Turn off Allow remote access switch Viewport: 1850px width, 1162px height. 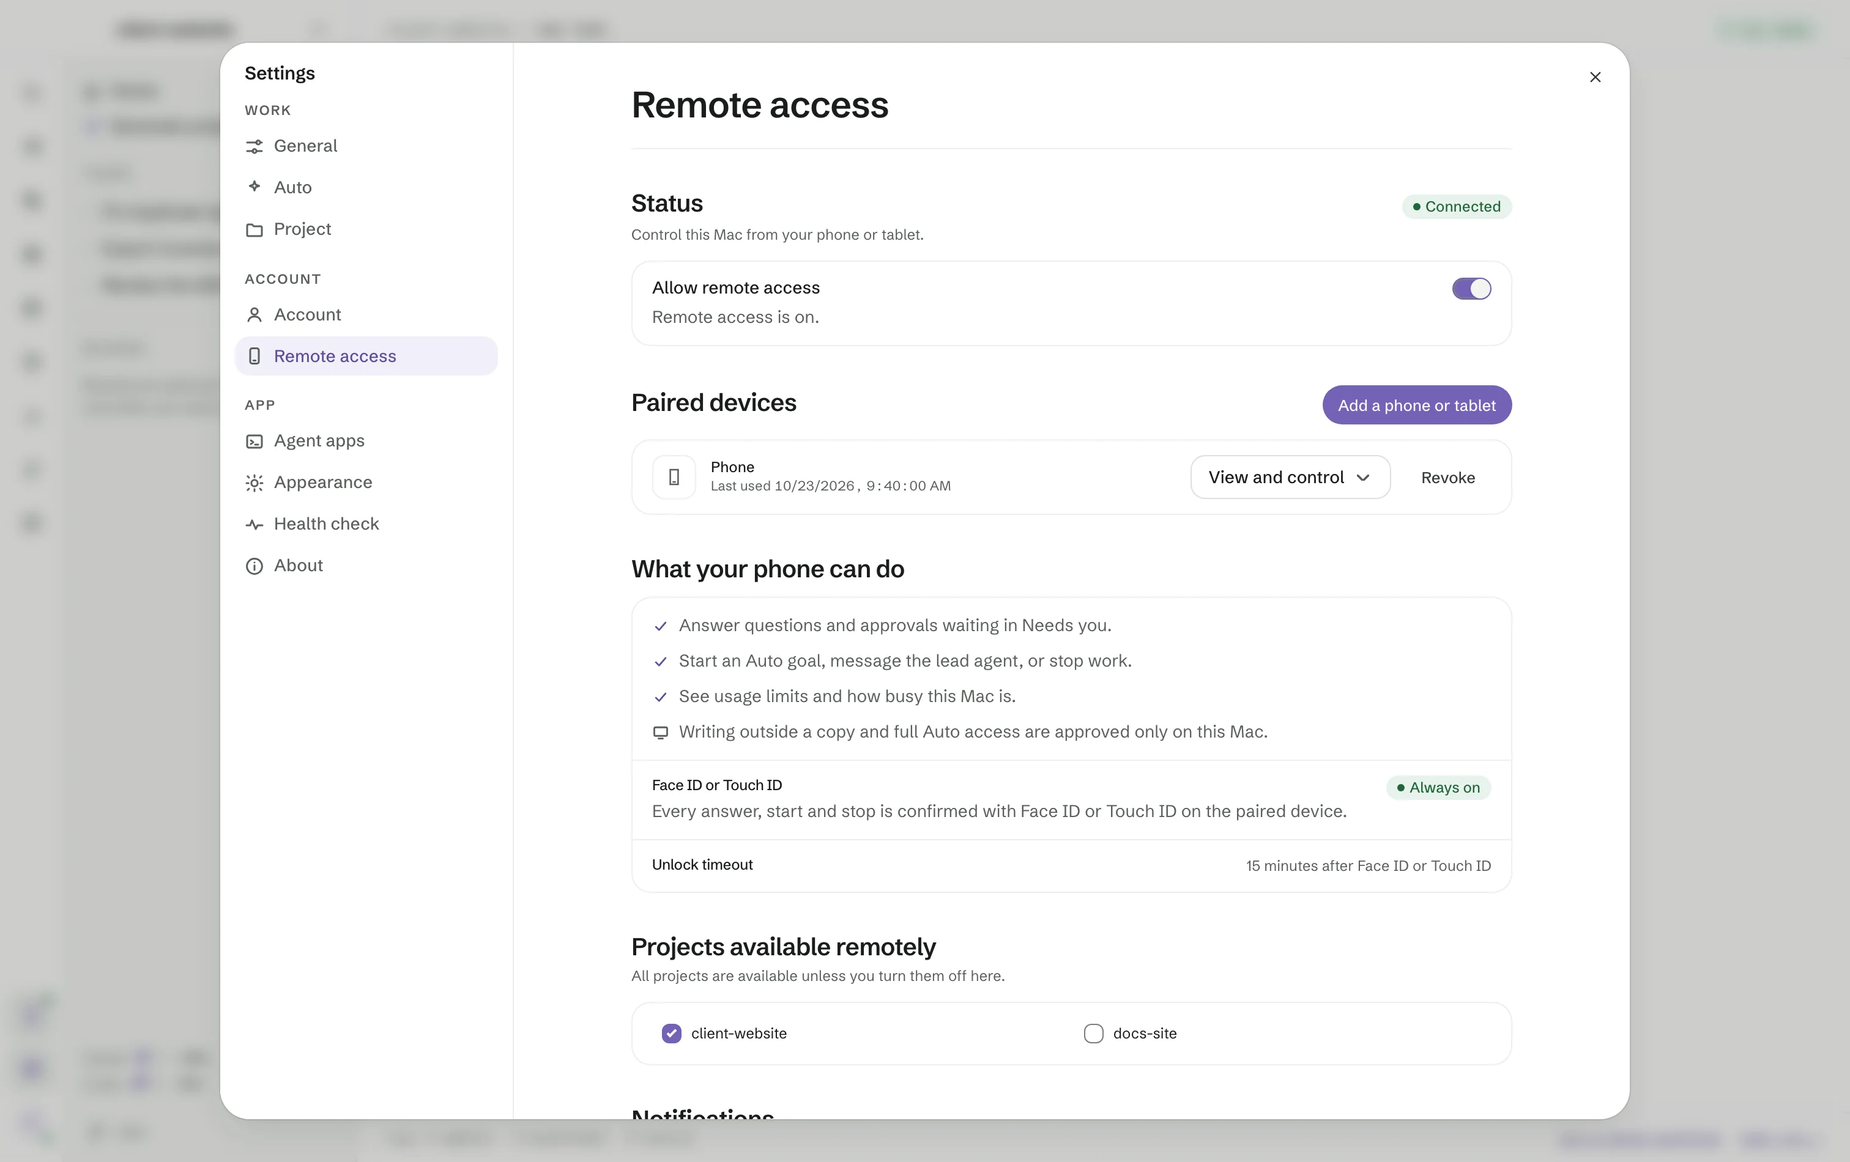[x=1471, y=289]
